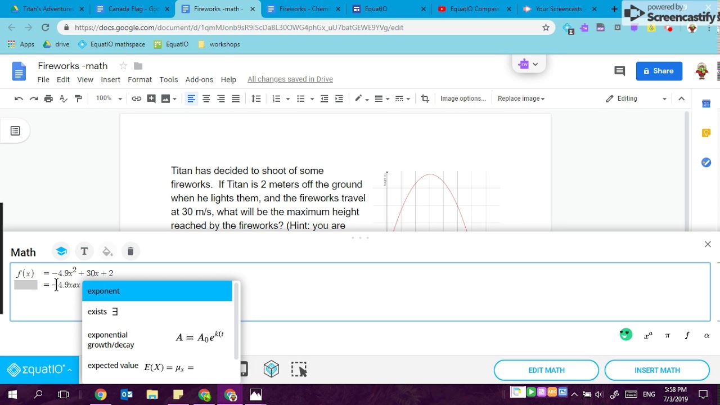
Task: Increase the paragraph indent
Action: click(339, 98)
